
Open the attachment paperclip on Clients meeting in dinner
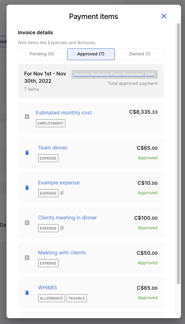[x=62, y=228]
